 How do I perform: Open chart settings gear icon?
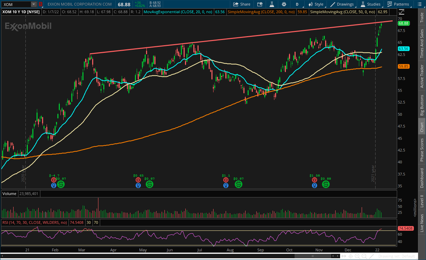(x=284, y=4)
